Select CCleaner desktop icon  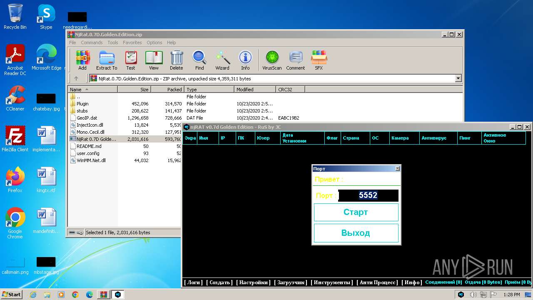15,98
